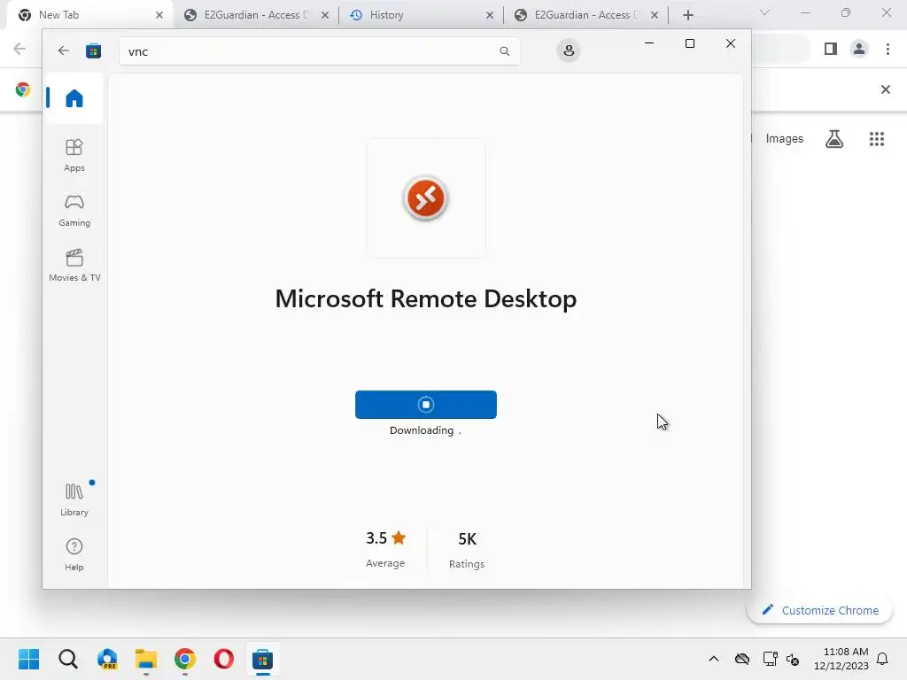Click the muted volume tray icon
The image size is (907, 680).
[793, 659]
